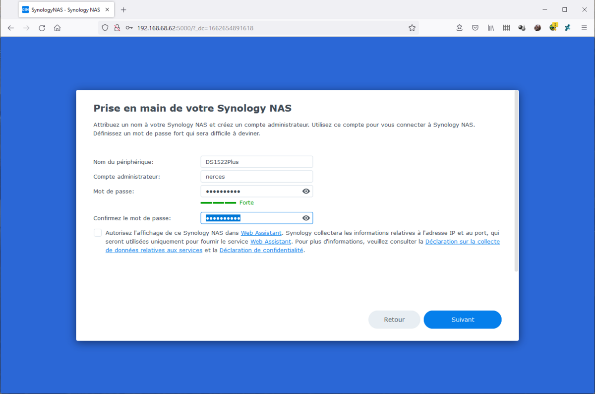The image size is (595, 394).
Task: Open the Firefox library icon
Action: click(x=490, y=28)
